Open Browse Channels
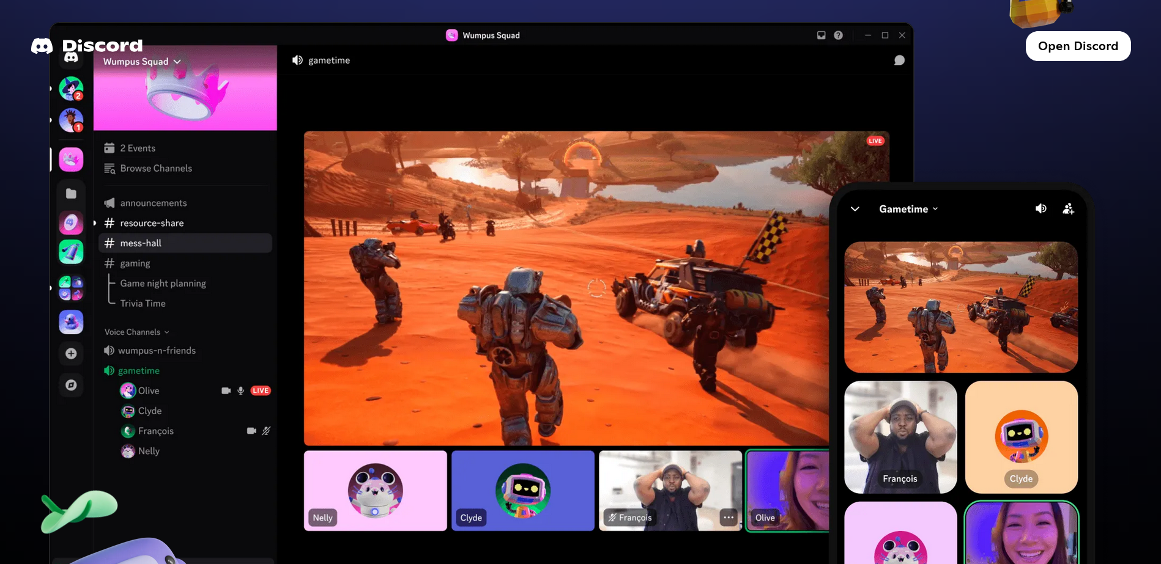Screen dimensions: 1161x564 coord(155,169)
